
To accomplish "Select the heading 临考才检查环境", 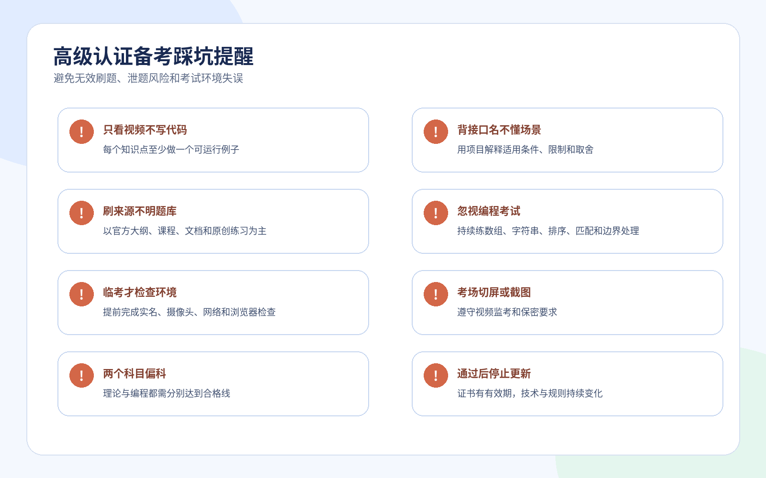I will (x=140, y=293).
